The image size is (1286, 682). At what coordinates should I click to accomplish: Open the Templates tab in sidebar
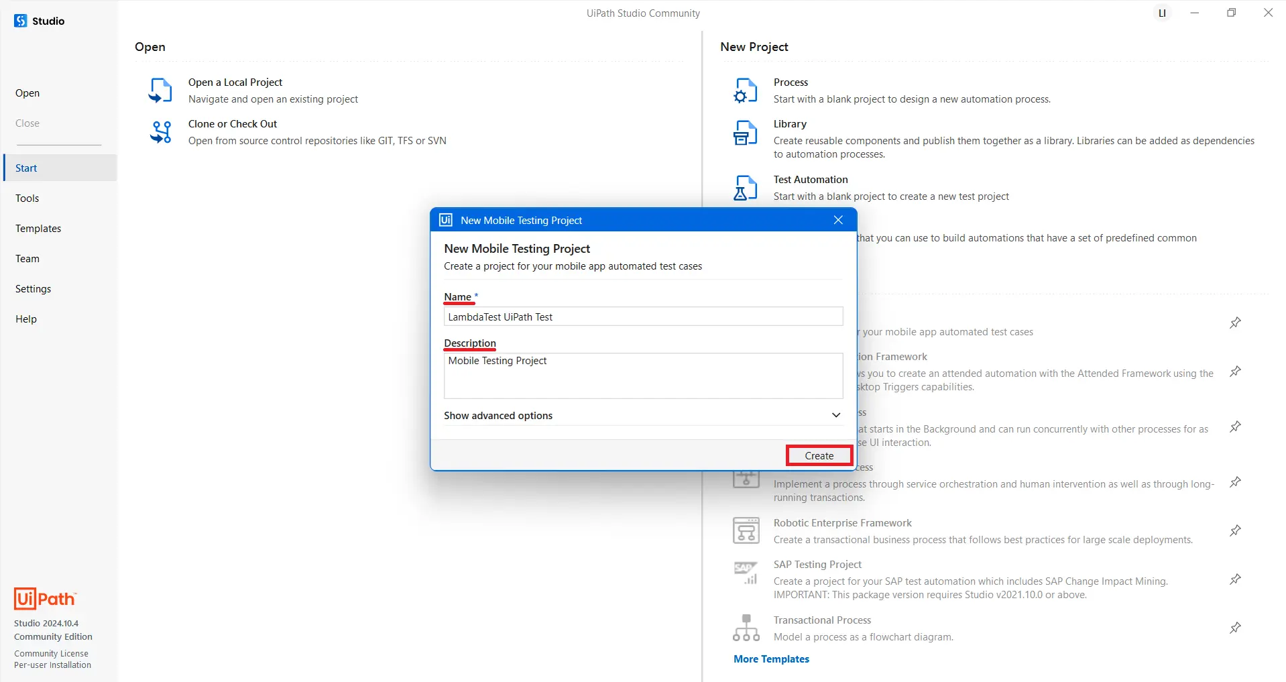[x=38, y=229]
